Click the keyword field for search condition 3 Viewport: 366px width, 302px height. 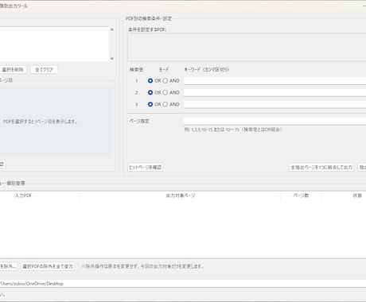coord(274,104)
